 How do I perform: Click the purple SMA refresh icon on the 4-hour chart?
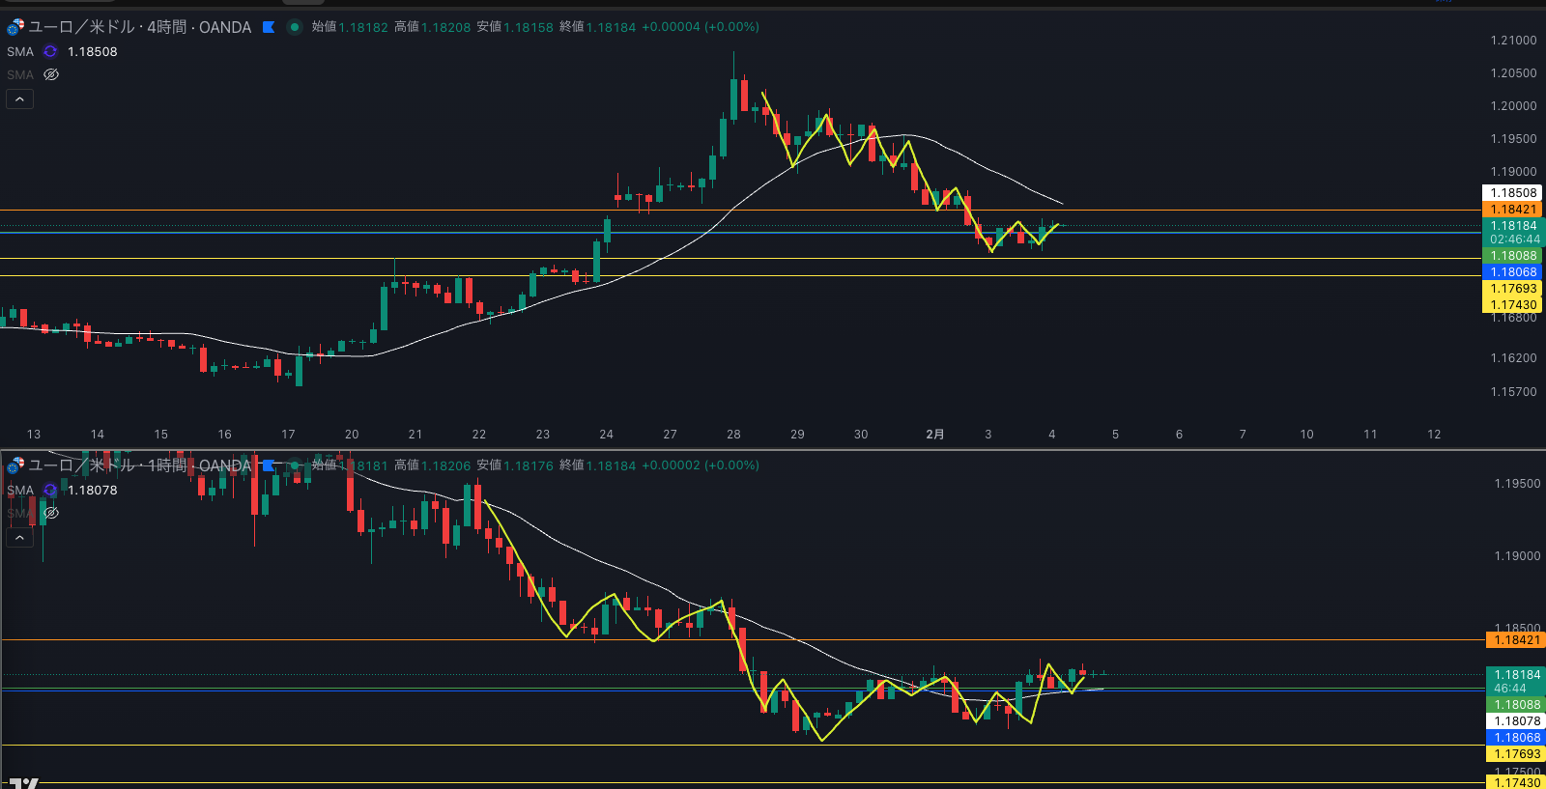(50, 52)
